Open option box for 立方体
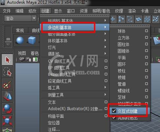Screen dimensions: 160x132 [x=147, y=37]
